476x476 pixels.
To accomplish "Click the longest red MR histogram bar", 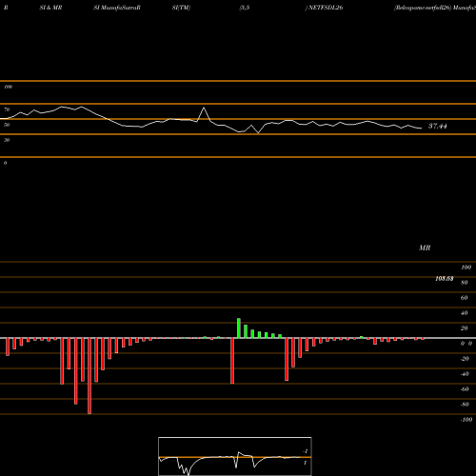I will pos(89,376).
